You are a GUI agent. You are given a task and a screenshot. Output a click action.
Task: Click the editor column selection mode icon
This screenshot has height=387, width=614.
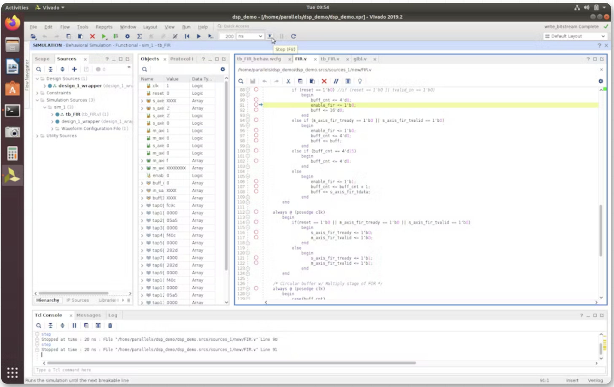[348, 81]
